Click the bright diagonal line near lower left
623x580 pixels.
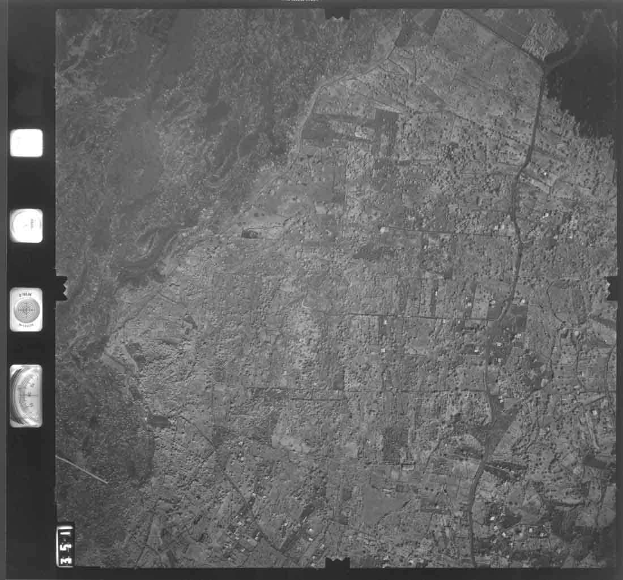click(x=82, y=470)
